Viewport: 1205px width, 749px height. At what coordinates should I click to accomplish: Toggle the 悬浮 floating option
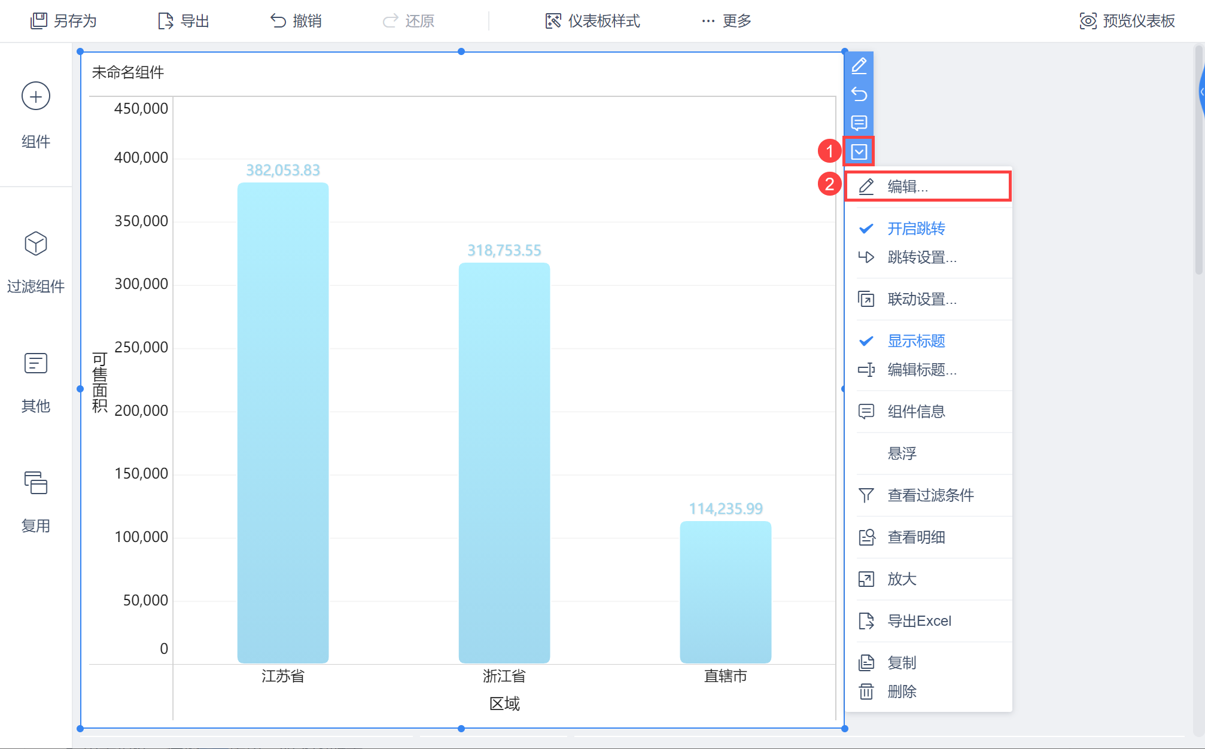[x=902, y=453]
